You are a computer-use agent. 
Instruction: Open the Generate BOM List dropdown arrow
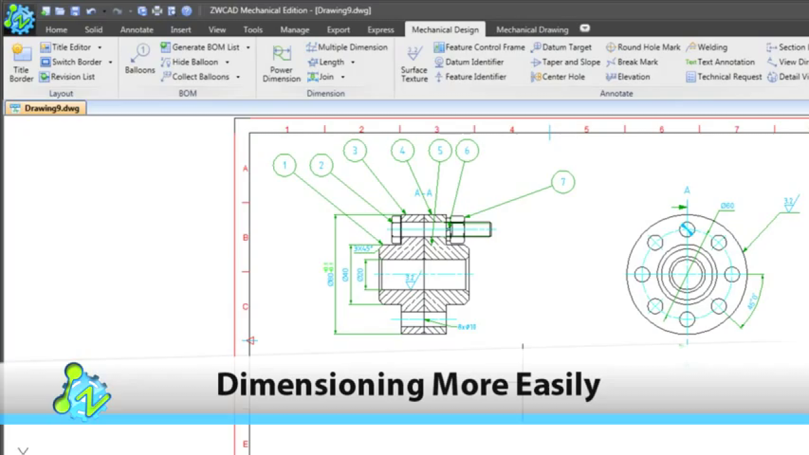[248, 47]
